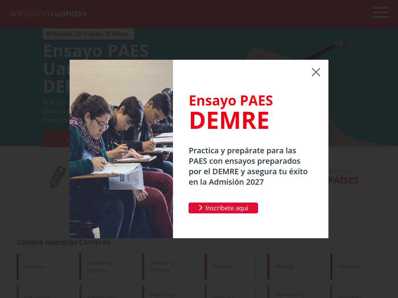Select the Derecho y Filosofía career card
Image resolution: width=398 pixels, height=298 pixels.
tap(168, 266)
